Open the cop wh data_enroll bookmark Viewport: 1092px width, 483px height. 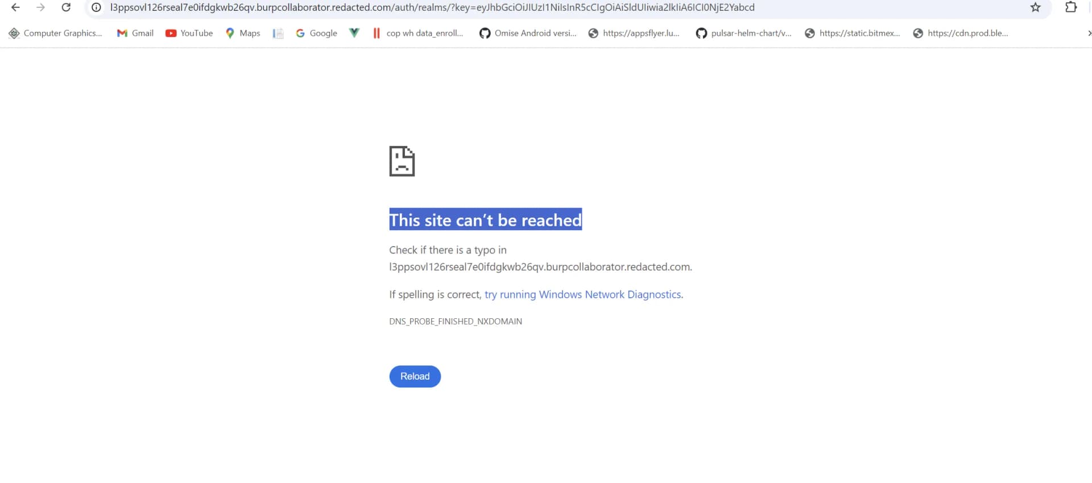pyautogui.click(x=418, y=33)
